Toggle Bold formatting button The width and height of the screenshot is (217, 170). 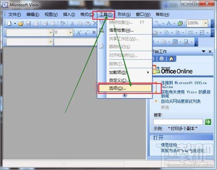click(94, 32)
